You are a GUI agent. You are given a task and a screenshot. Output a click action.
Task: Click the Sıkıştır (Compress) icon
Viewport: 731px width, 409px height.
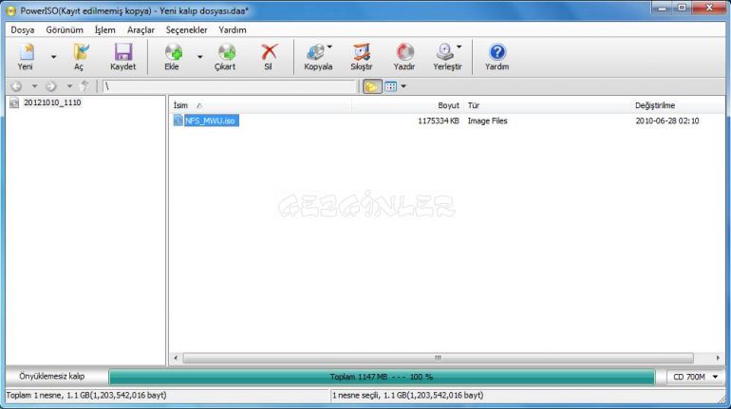(362, 53)
